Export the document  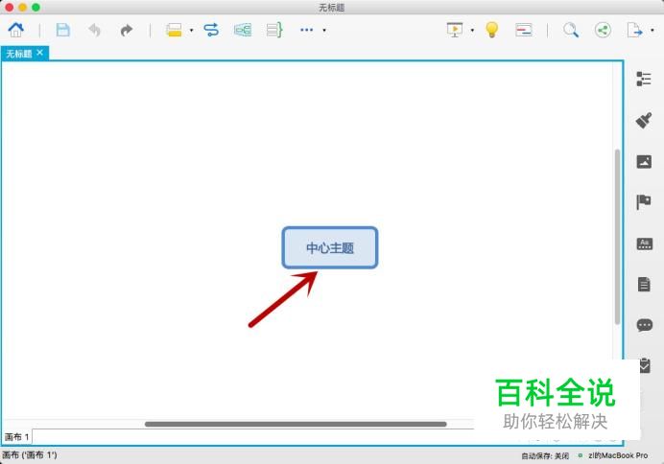tap(634, 30)
